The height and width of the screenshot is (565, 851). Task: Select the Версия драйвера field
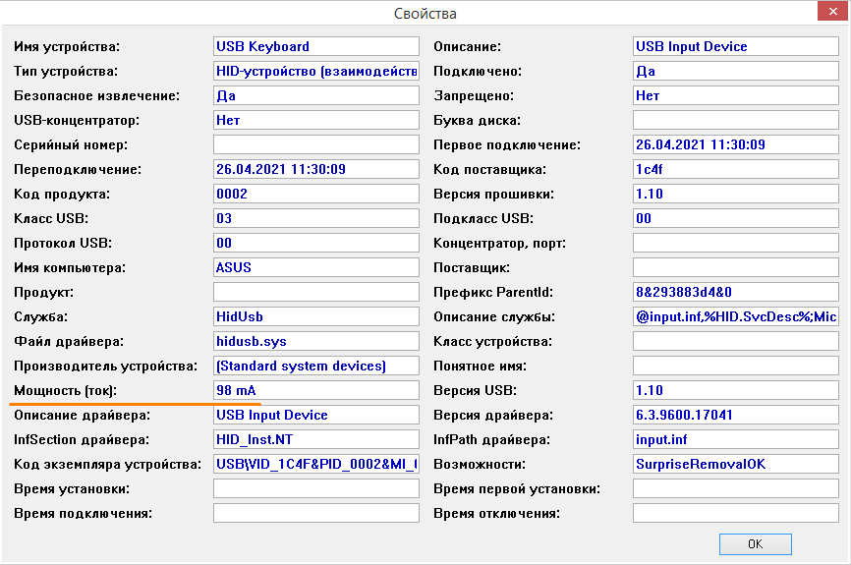click(735, 415)
